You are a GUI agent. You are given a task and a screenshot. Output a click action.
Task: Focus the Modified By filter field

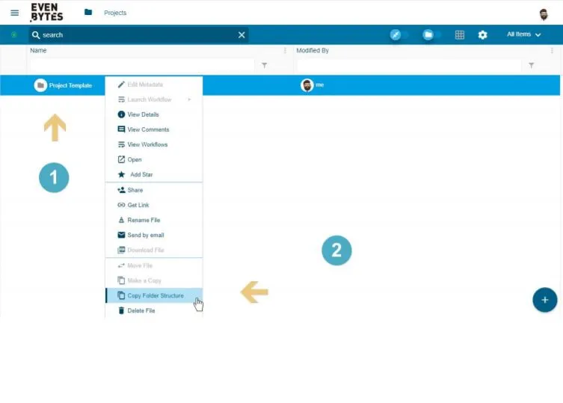click(409, 65)
